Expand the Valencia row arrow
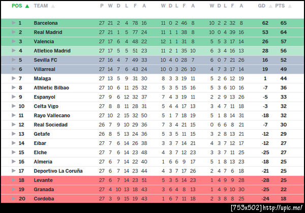The height and width of the screenshot is (213, 305). coord(14,41)
